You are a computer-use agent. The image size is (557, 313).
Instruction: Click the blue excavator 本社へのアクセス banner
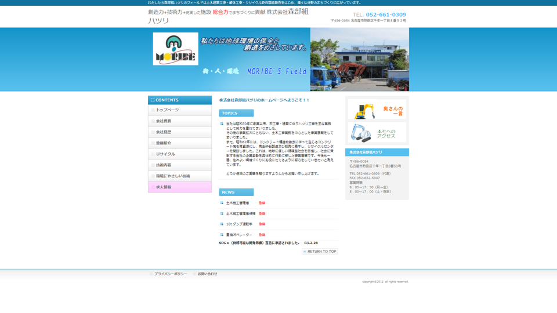[x=377, y=133]
